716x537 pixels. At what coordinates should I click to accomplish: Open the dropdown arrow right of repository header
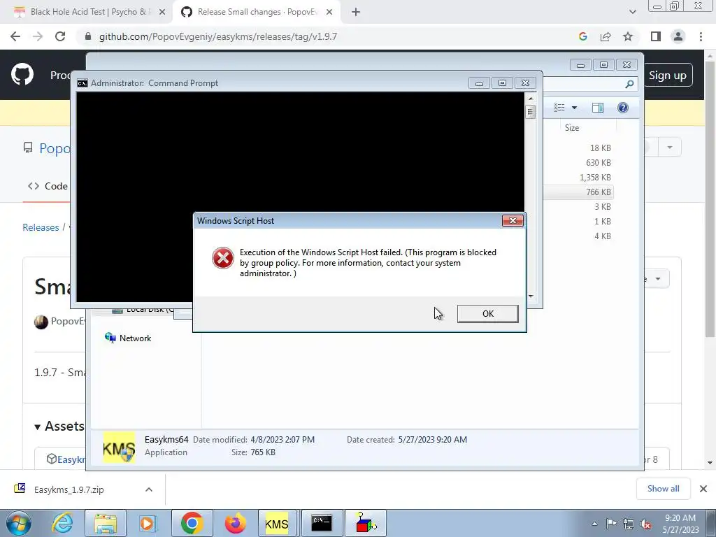pyautogui.click(x=669, y=148)
